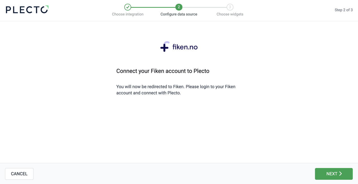Click the word Plecto ending the heading
358x184 pixels.
pos(201,71)
